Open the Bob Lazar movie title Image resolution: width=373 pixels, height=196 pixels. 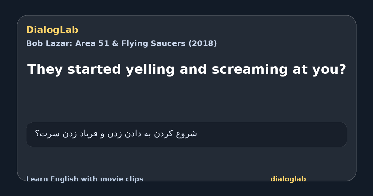[122, 44]
